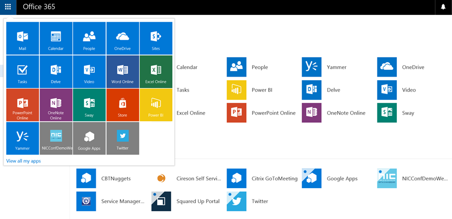Viewport: 452px width, 219px height.
Task: Click Citrix GoToMeeting text label
Action: click(x=274, y=178)
